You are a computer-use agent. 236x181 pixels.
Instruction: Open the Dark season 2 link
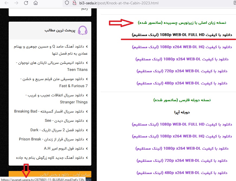tap(57, 130)
